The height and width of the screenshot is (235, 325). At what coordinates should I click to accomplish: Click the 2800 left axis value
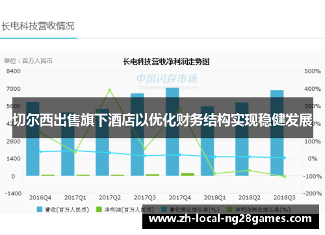pos(14,142)
